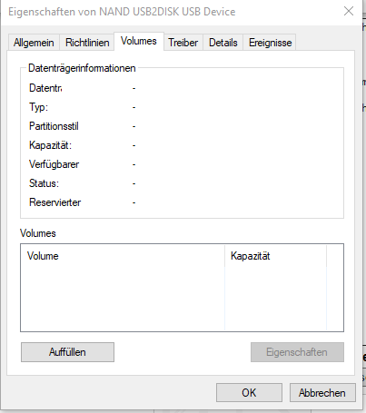Viewport: 366px width, 413px height.
Task: Open the Richtlinien tab
Action: coord(87,43)
